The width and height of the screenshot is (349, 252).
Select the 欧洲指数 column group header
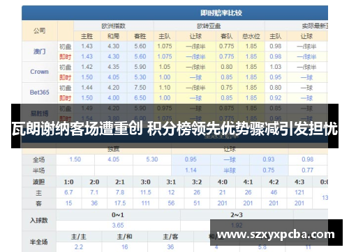(x=114, y=26)
